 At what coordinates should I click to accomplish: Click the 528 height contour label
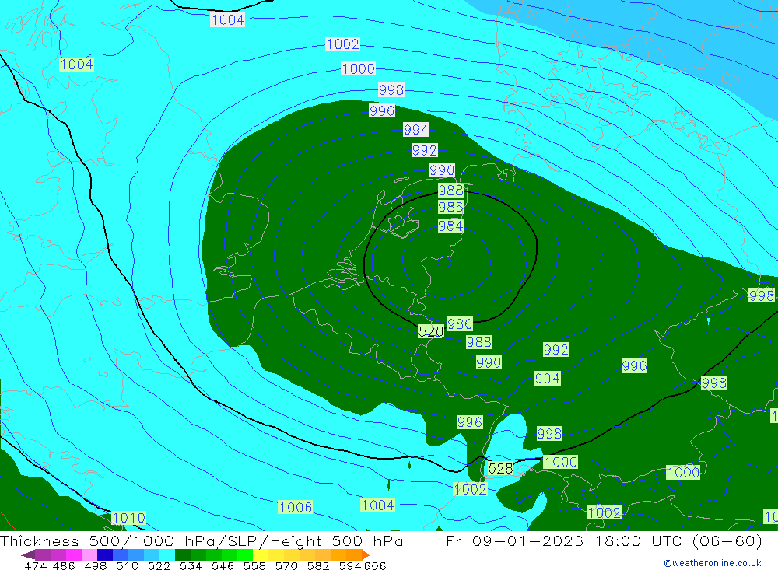click(x=500, y=468)
